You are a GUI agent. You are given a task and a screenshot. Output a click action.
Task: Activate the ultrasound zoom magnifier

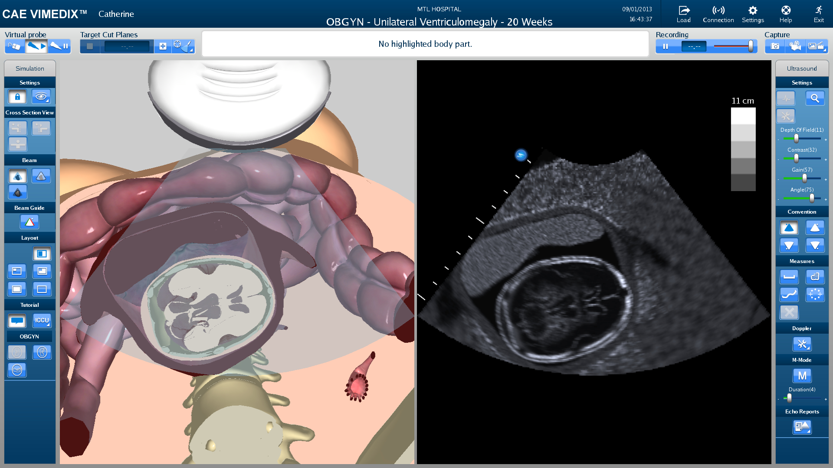[815, 98]
